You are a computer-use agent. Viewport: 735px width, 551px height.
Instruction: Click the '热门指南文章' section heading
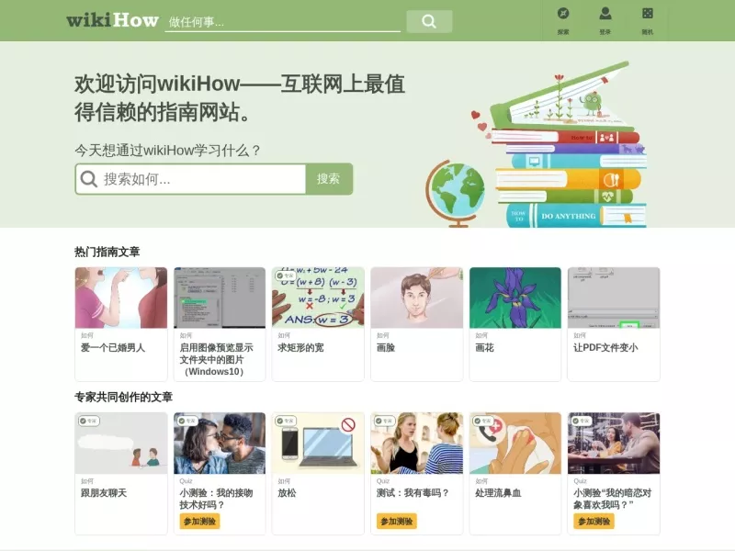tap(107, 252)
